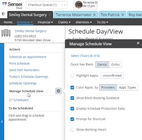Viewport: 142px width, 140px height.
Task: Enable Show Working Hours checkbox
Action: coord(72,129)
